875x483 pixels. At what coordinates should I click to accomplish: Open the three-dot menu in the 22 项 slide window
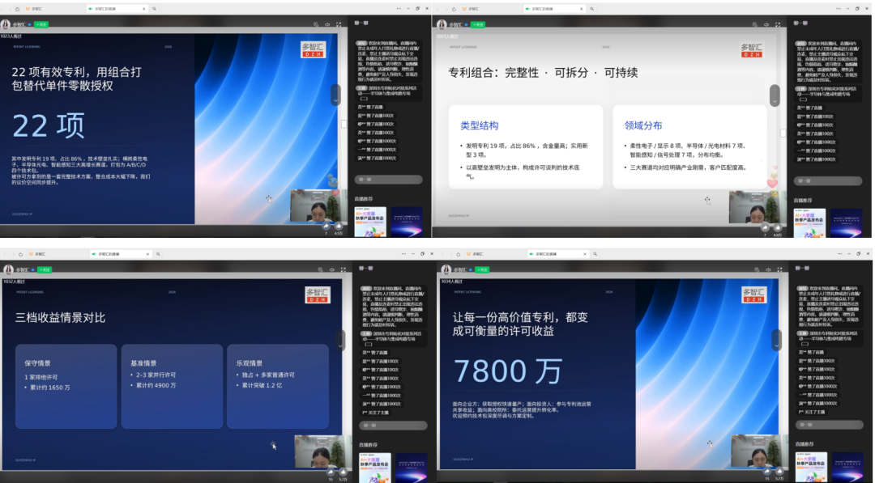[399, 9]
